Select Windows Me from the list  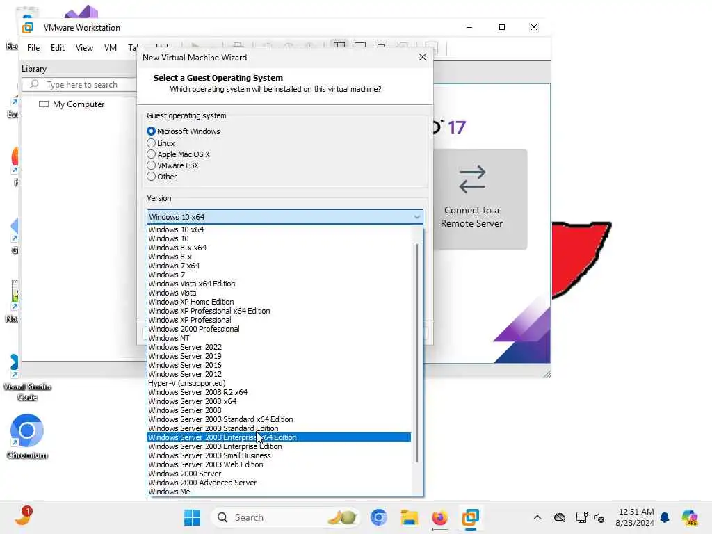pyautogui.click(x=280, y=492)
